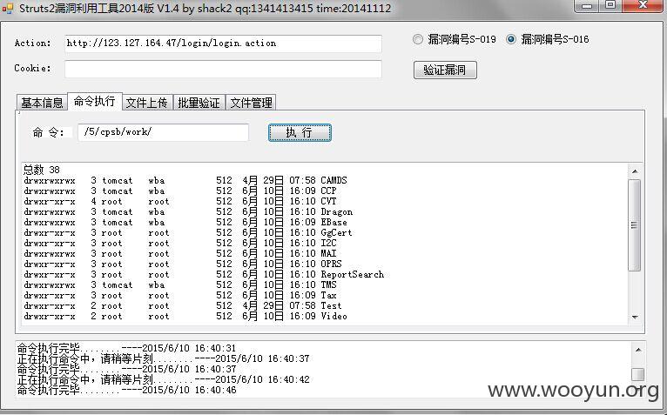This screenshot has height=415, width=667.
Task: Click the Tax directory row
Action: coord(180,295)
